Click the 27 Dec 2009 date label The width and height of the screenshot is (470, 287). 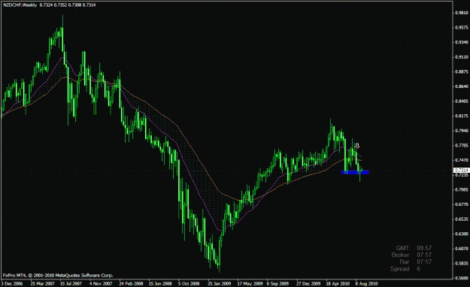pyautogui.click(x=308, y=283)
